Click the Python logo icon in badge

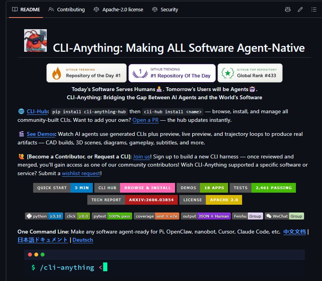click(x=29, y=216)
